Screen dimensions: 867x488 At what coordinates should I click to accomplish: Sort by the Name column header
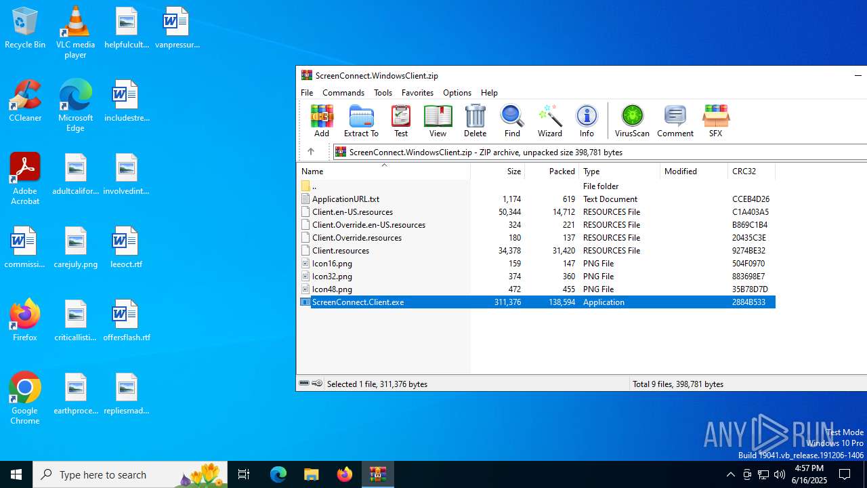tap(383, 171)
